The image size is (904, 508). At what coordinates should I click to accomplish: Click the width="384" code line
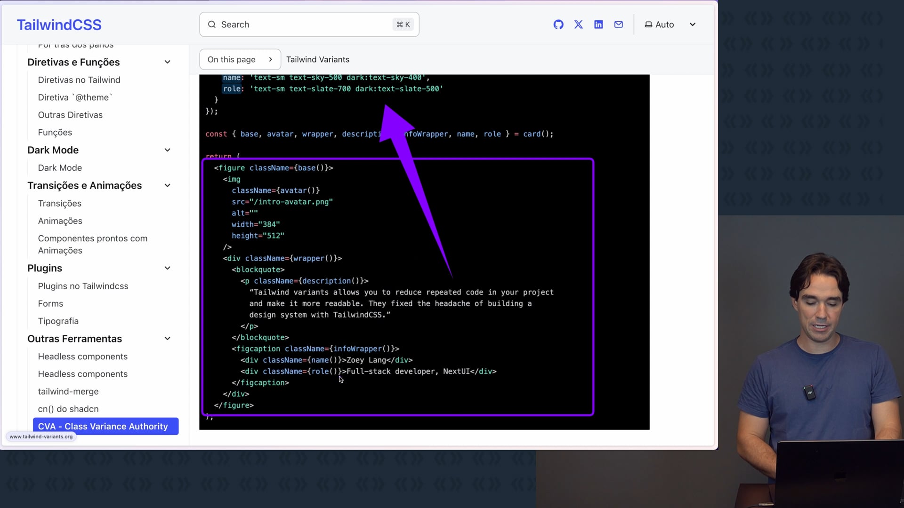click(256, 224)
